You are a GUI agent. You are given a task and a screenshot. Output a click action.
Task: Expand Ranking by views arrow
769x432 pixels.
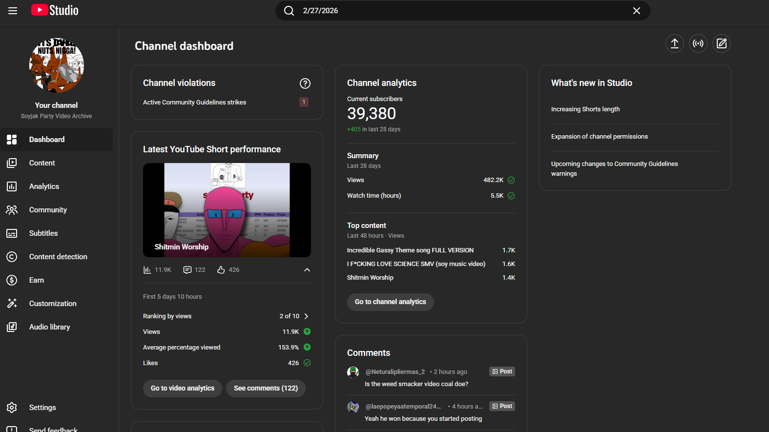[x=306, y=316]
